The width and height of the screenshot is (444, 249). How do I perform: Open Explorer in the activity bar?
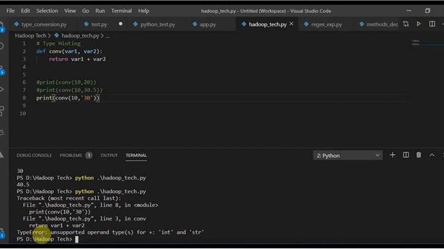tap(2, 26)
